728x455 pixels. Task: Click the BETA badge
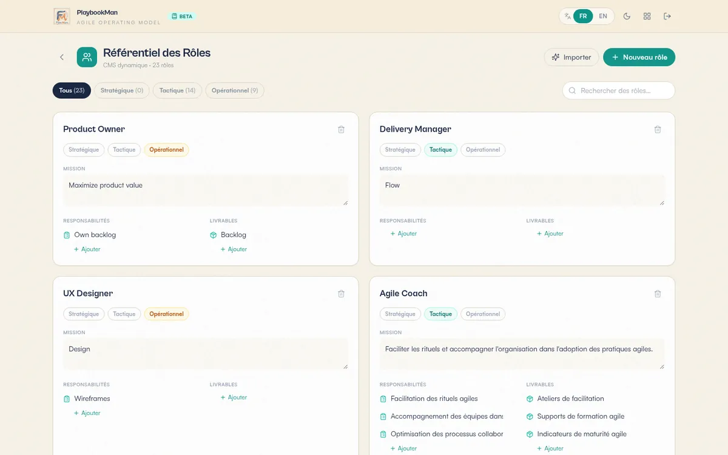182,16
